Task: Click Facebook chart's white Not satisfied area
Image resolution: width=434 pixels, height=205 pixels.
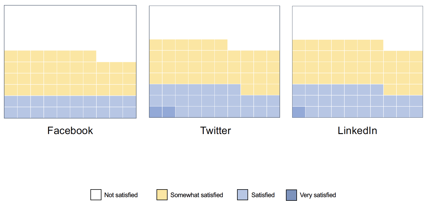Action: (x=70, y=28)
